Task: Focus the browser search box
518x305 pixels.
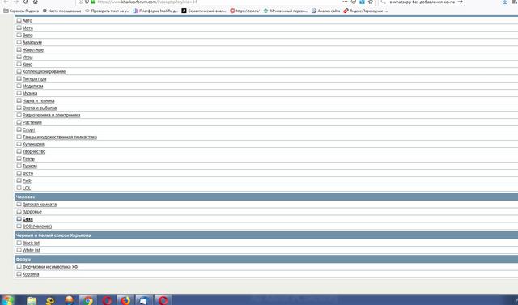Action: 422,2
